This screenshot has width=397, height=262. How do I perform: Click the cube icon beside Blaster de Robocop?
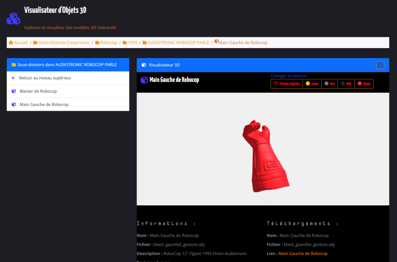pos(14,91)
